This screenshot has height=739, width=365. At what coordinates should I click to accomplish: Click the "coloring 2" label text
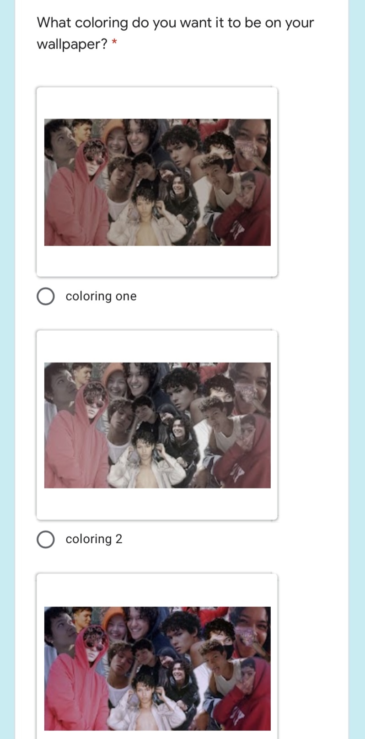coord(94,539)
